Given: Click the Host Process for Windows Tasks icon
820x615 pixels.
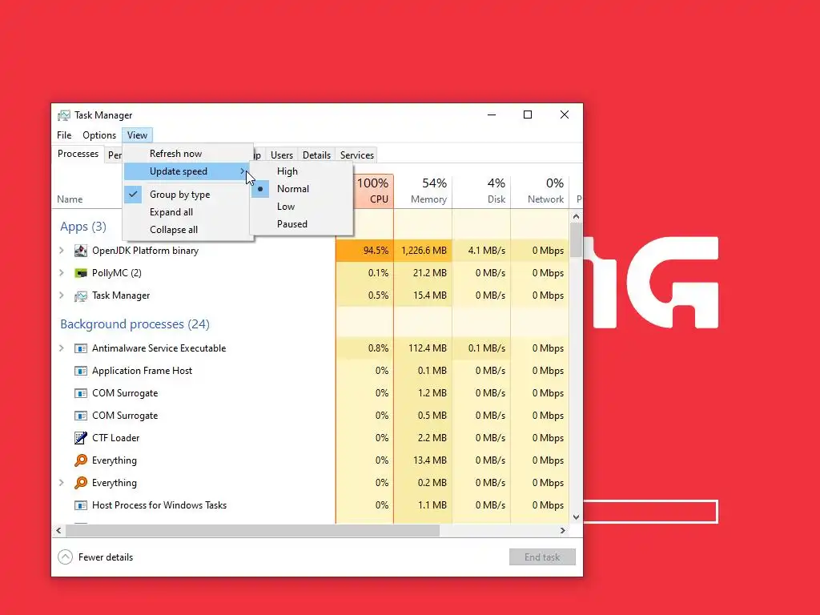Looking at the screenshot, I should (x=81, y=505).
